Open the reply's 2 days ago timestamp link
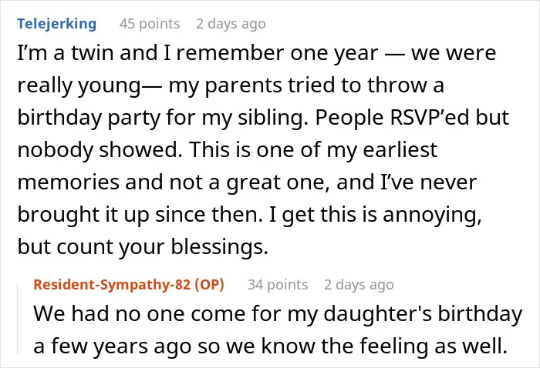 [359, 285]
